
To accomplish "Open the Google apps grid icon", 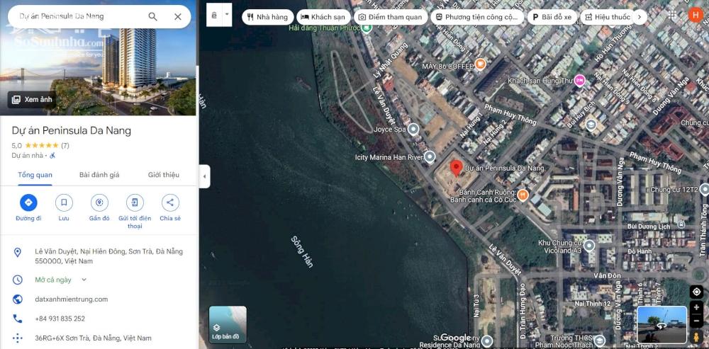I will (x=672, y=15).
